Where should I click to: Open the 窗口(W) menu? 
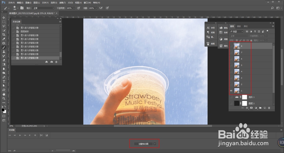(87, 3)
